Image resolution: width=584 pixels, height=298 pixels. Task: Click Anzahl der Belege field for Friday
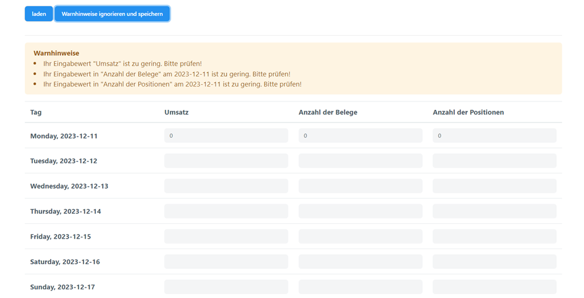click(360, 236)
